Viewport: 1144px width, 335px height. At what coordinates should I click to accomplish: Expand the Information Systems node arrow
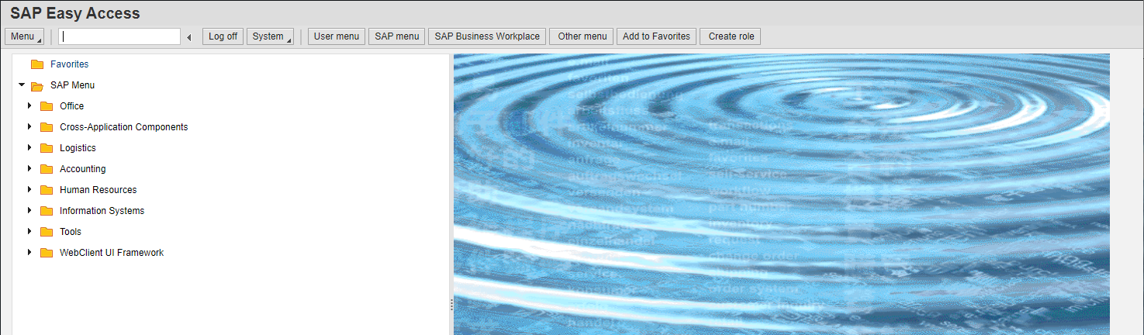tap(29, 211)
